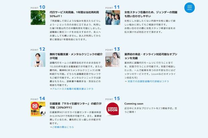Click the heading about 女性スタッフ在籍

(x=151, y=14)
